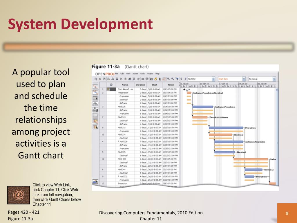Viewport: 297px width, 223px height.
Task: Open the Help menu
Action: coord(157,73)
